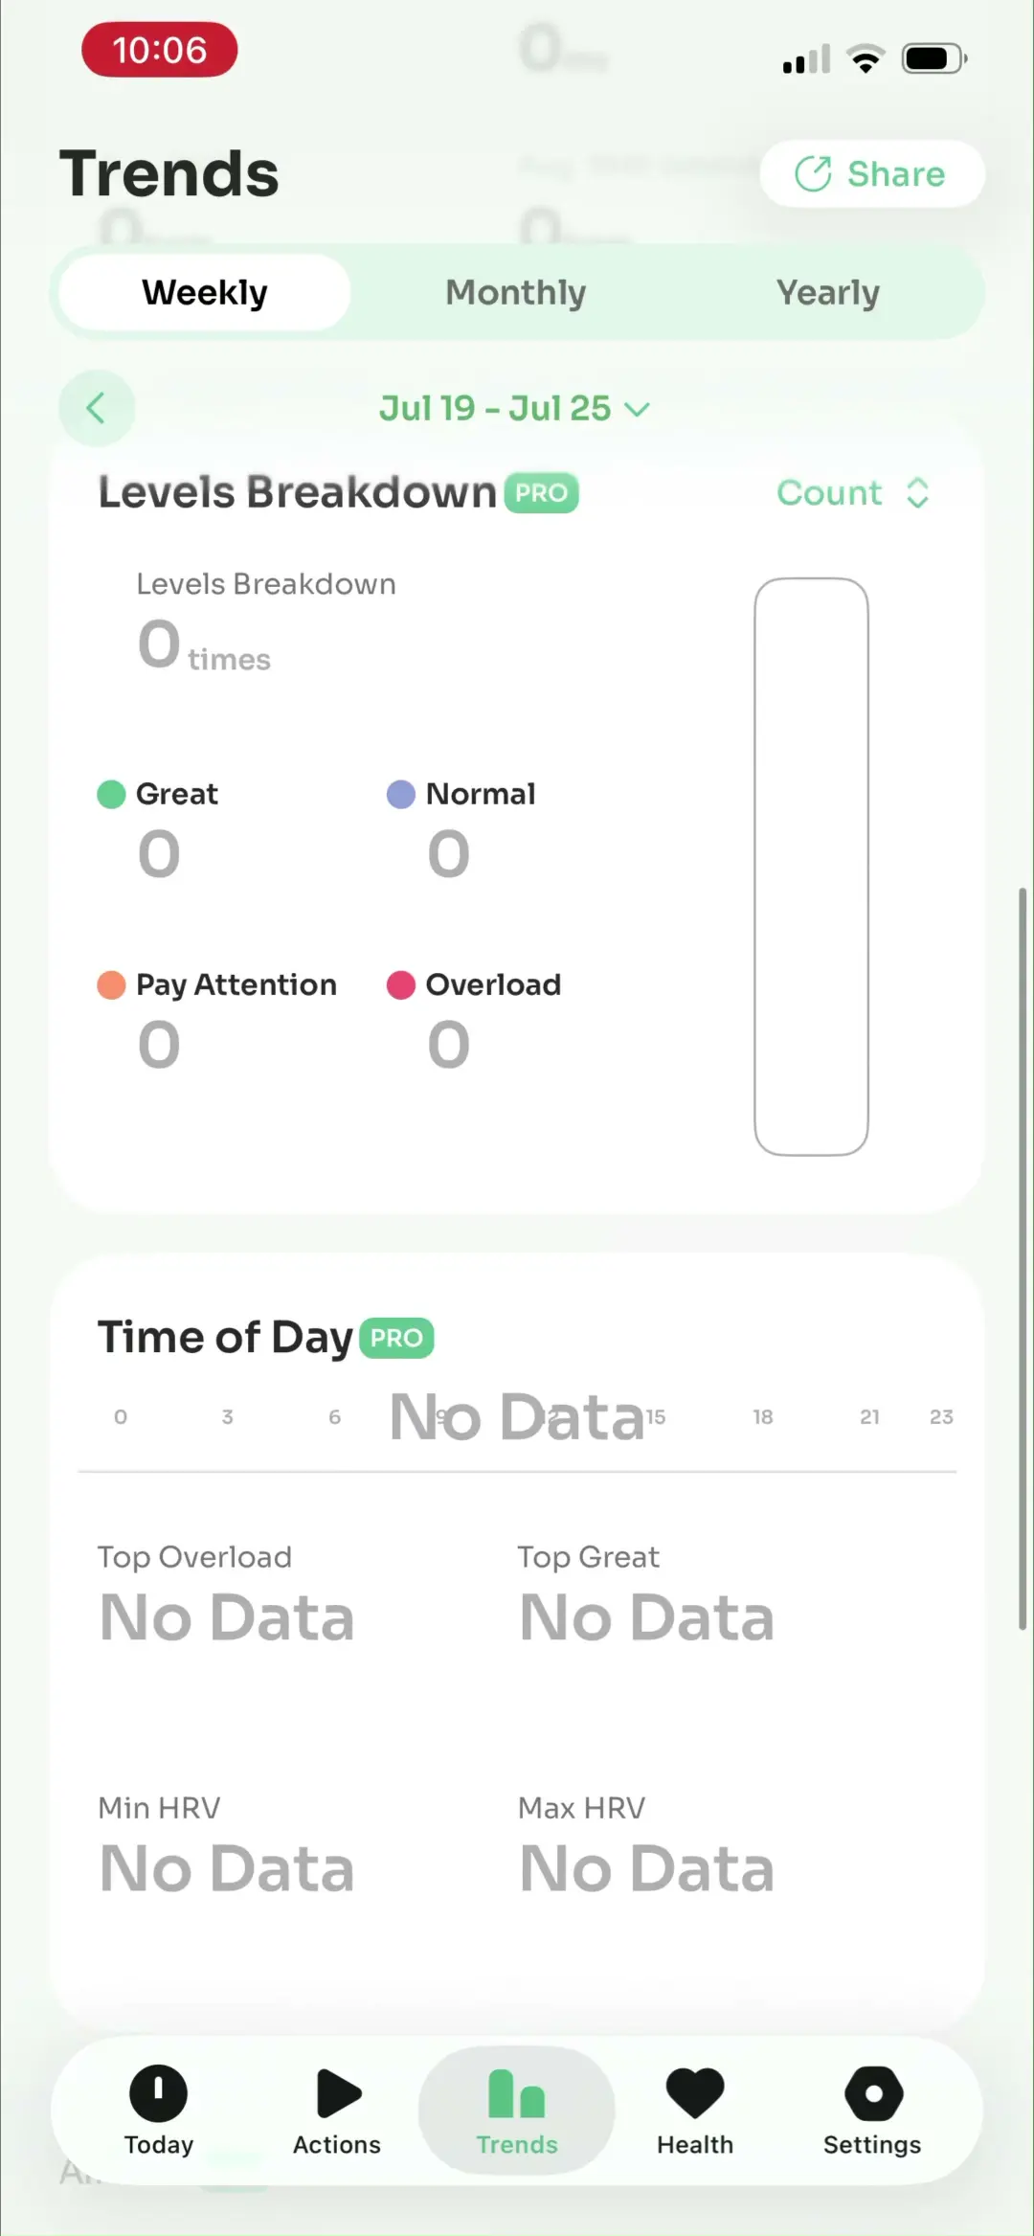This screenshot has height=2236, width=1034.
Task: Select the Weekly period segment
Action: [x=205, y=292]
